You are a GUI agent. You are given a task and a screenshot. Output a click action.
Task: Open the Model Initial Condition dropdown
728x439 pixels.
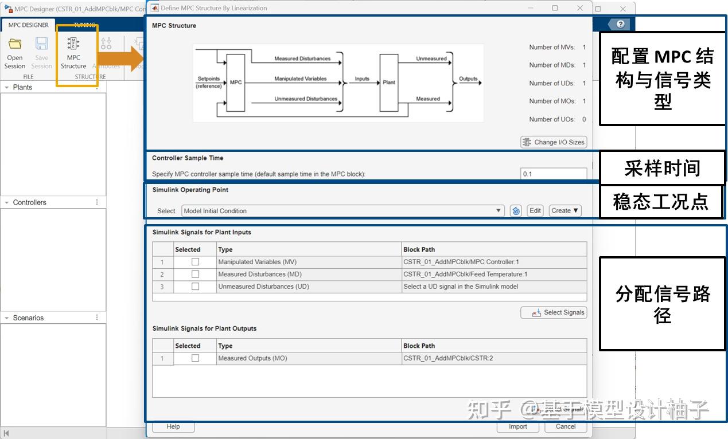[498, 210]
